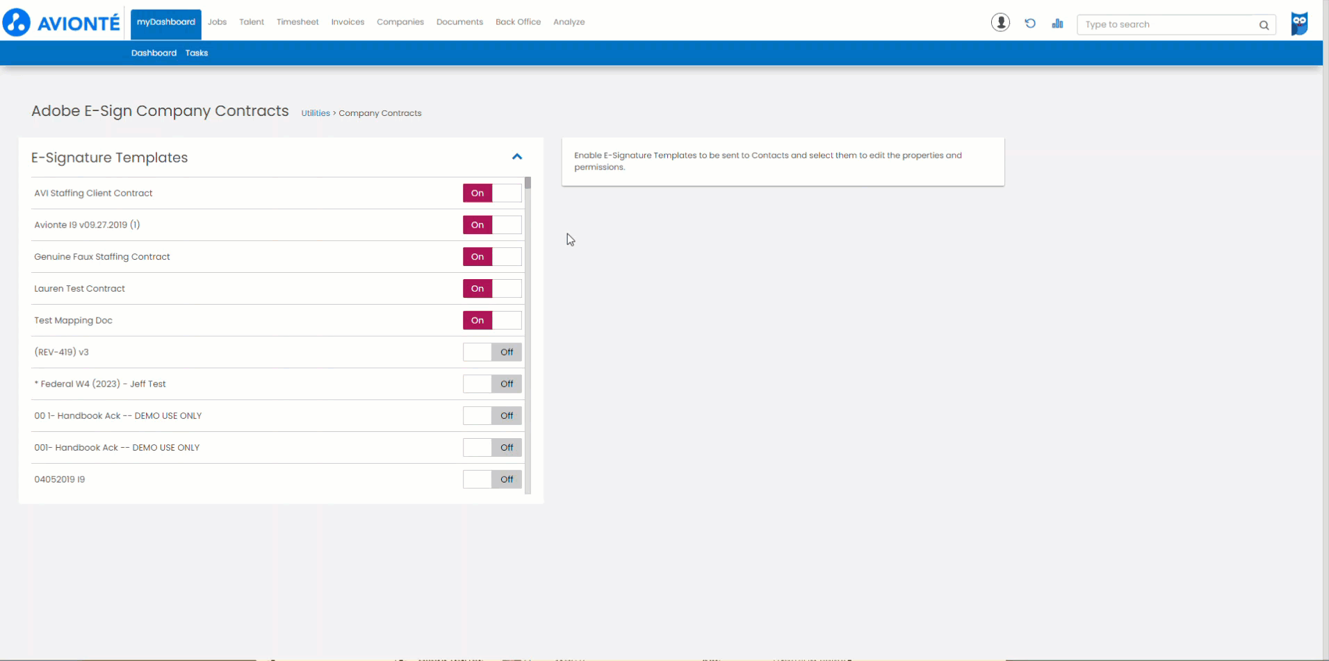Click the search magnifier icon
Image resolution: width=1329 pixels, height=661 pixels.
tap(1264, 25)
